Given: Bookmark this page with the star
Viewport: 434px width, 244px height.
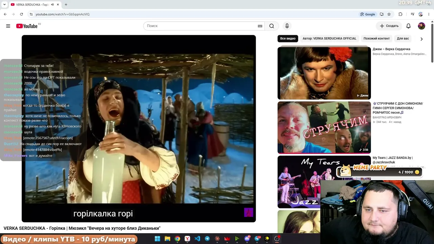Looking at the screenshot, I should [x=389, y=14].
